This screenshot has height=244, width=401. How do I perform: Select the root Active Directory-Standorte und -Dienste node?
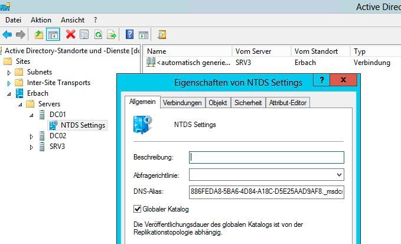tap(72, 51)
